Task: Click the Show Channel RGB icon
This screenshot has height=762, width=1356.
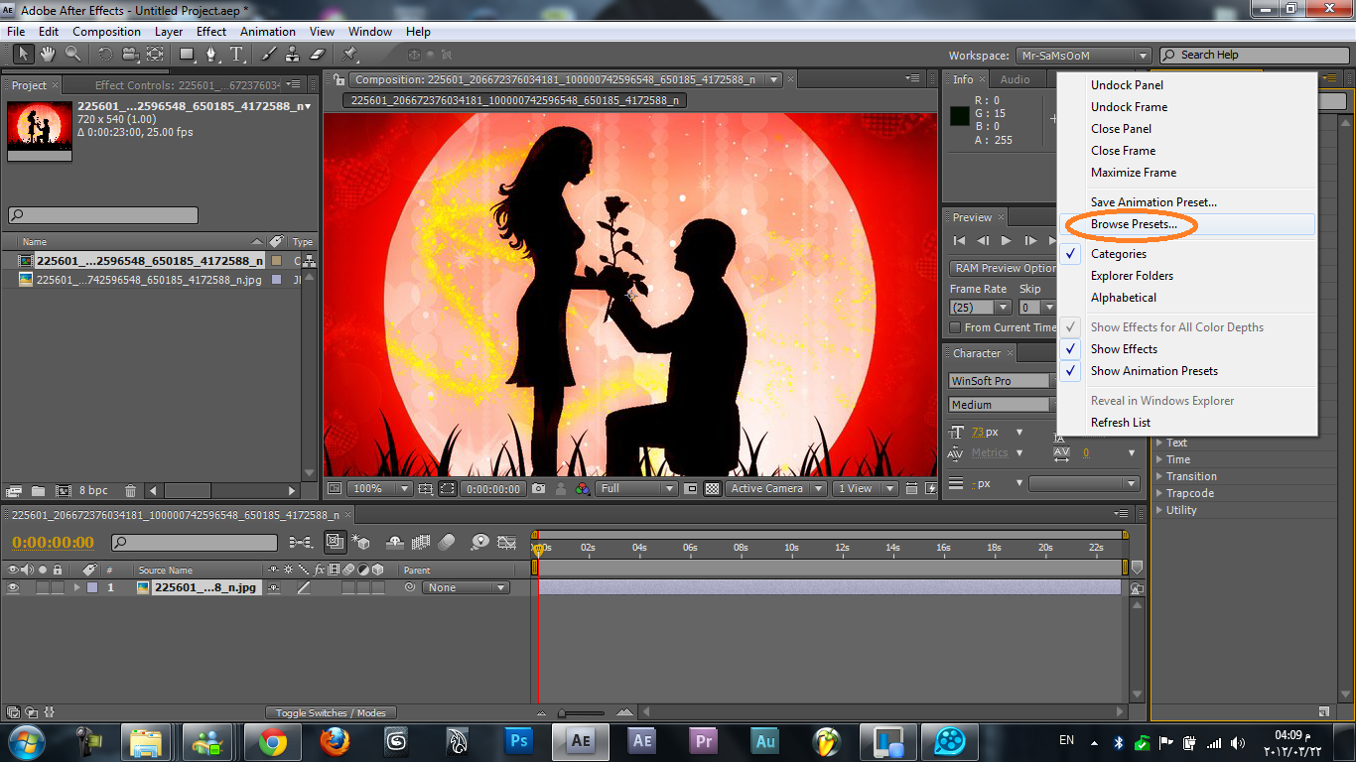Action: (x=583, y=488)
